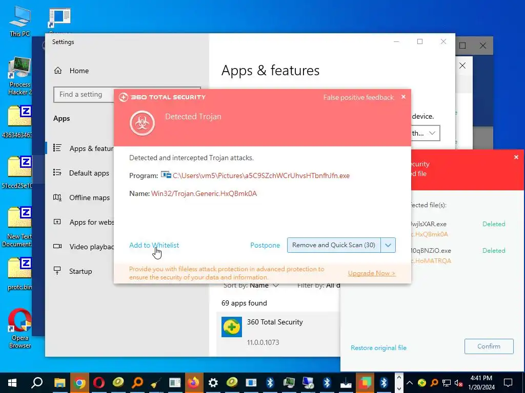Show hidden system tray icons
Screen dimensions: 525x393
410,383
